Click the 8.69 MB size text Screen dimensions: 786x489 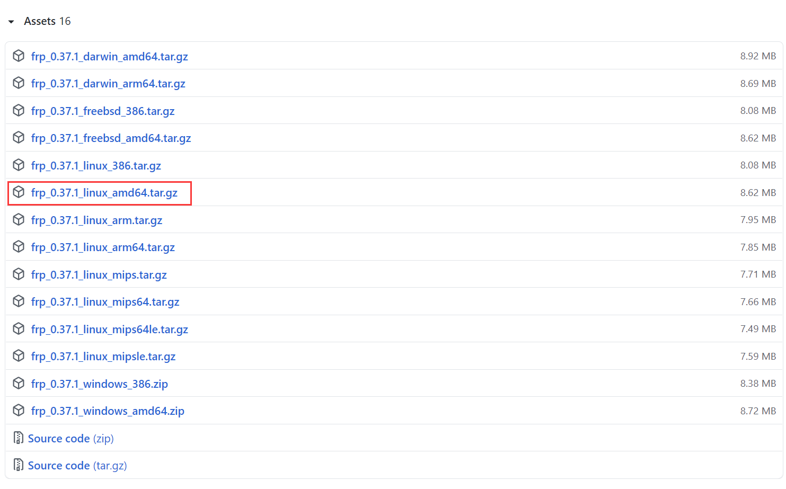[758, 84]
